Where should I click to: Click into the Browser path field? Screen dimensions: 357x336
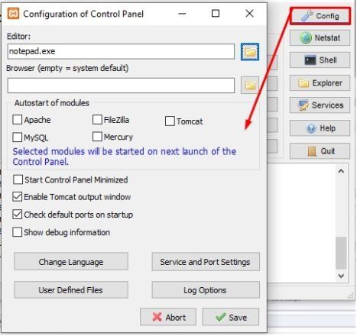[x=121, y=86]
